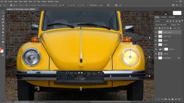Commit the transform with checkmark
The height and width of the screenshot is (103, 184).
120,5
